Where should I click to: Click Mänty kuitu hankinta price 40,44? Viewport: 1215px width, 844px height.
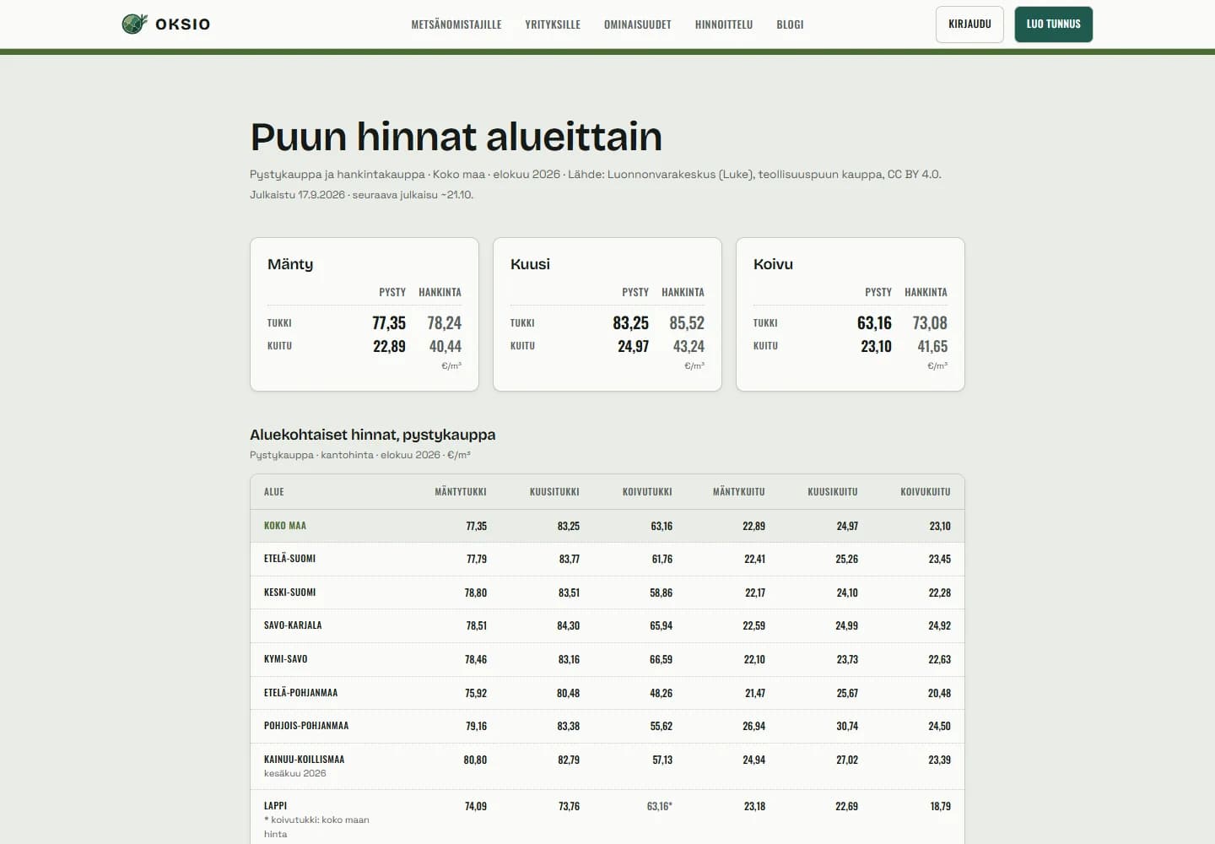click(x=445, y=346)
